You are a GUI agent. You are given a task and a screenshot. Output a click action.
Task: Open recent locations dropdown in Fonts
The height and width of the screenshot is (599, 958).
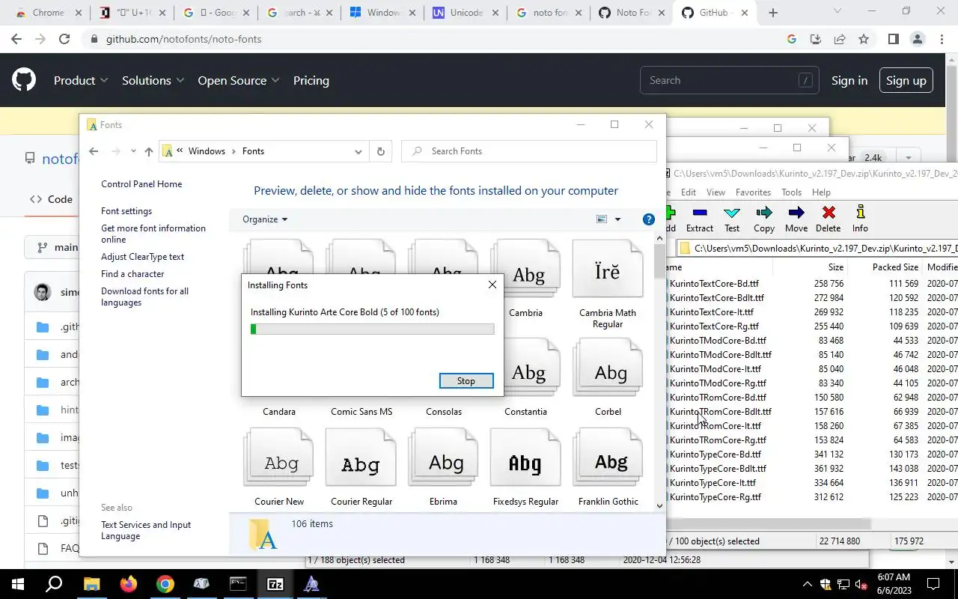click(133, 151)
